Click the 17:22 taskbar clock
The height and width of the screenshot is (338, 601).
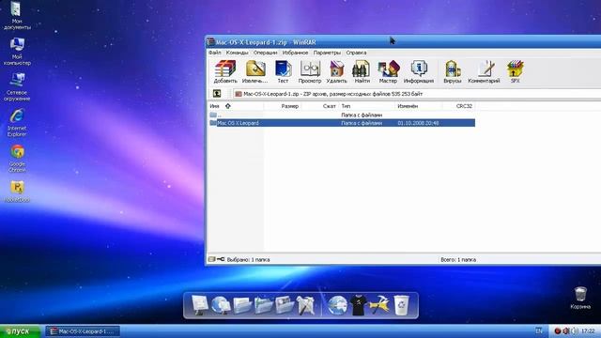pyautogui.click(x=588, y=331)
